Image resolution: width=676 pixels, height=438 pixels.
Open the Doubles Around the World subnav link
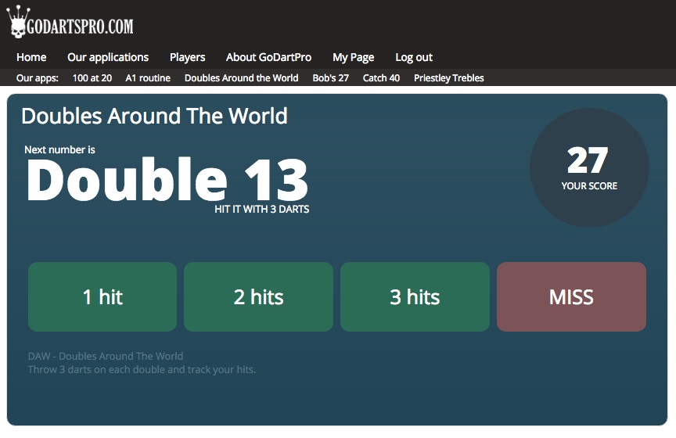[x=242, y=78]
